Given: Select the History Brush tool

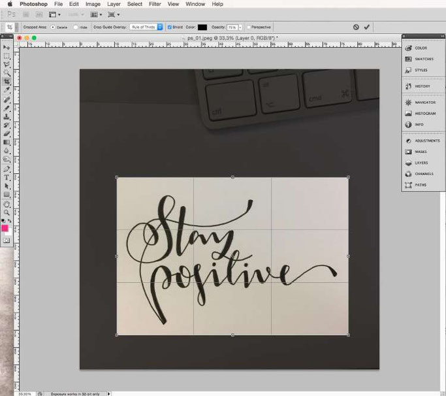Looking at the screenshot, I should pos(7,125).
